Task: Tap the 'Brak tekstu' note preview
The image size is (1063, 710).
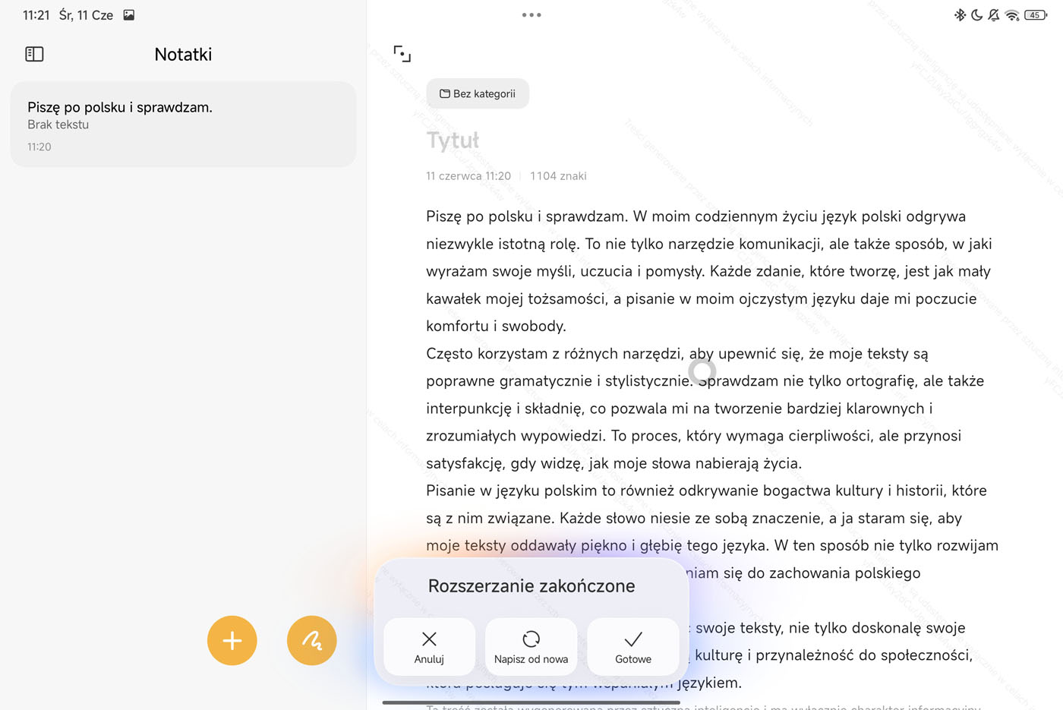Action: pos(58,125)
